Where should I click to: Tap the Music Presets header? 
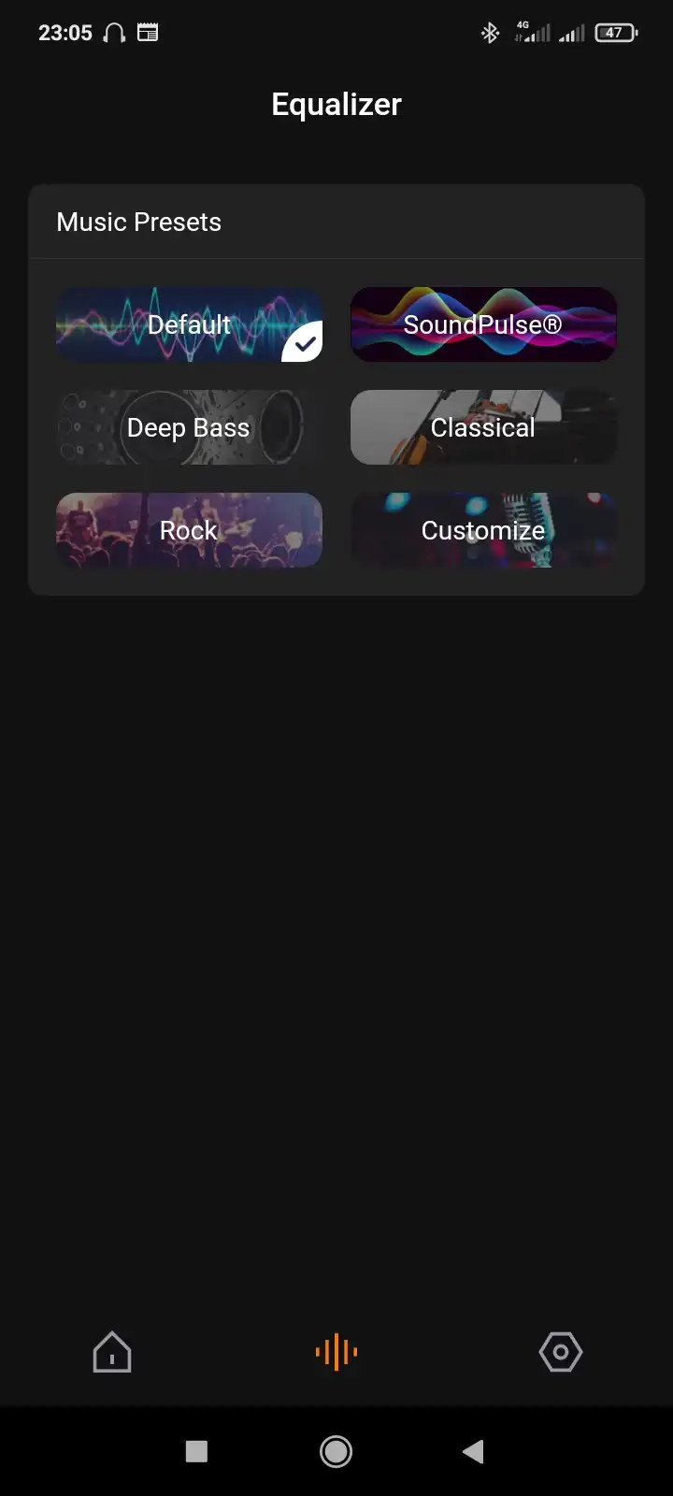click(x=139, y=223)
